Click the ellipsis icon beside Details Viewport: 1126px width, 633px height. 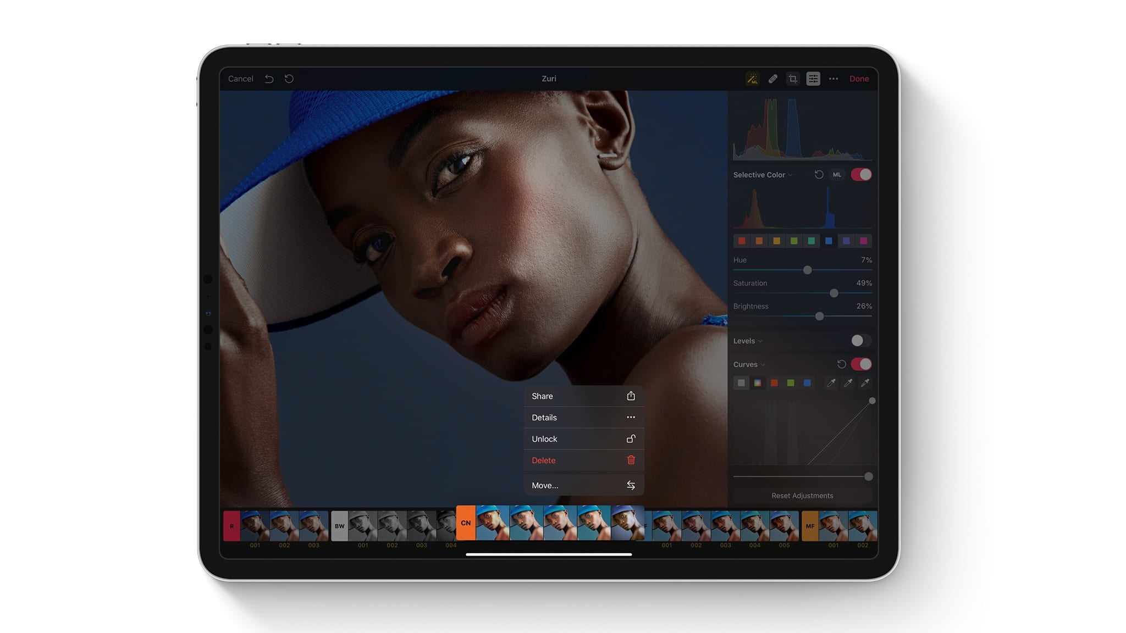[x=631, y=417]
